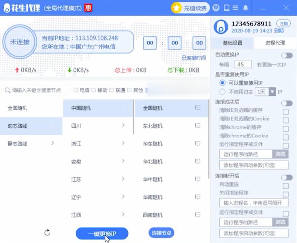
Task: Click comment icon beside 全国随机 node
Action: (197, 108)
